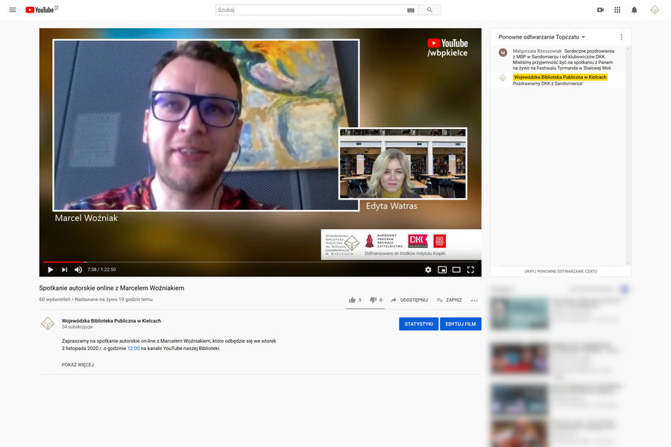Enter fullscreen mode in the player
The width and height of the screenshot is (671, 447).
coord(470,270)
